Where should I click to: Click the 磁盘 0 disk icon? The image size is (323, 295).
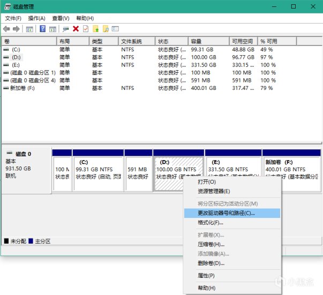tap(10, 153)
